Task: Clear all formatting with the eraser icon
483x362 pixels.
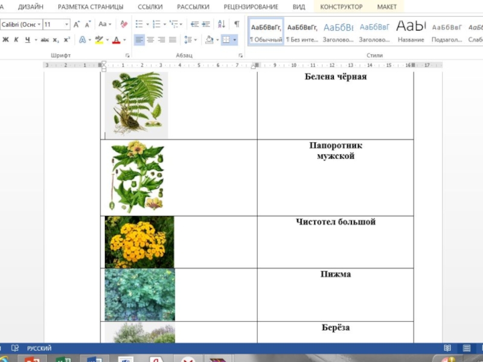Action: (x=124, y=25)
